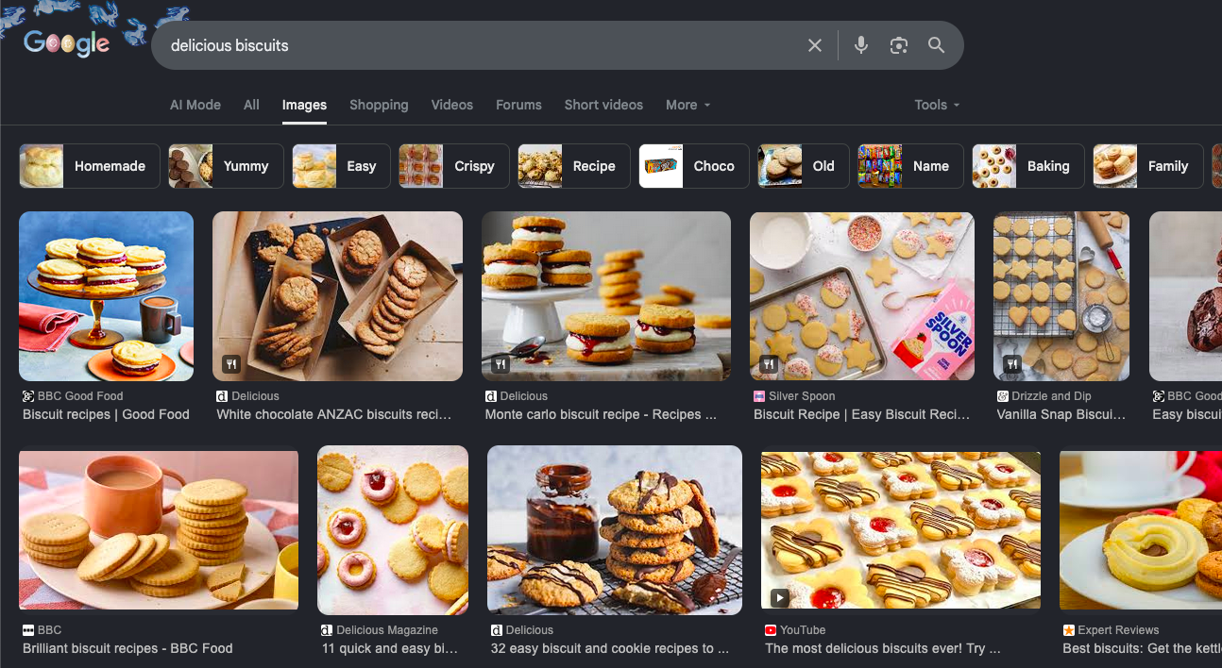Click recipe icon on Silver Spoon image

(769, 363)
